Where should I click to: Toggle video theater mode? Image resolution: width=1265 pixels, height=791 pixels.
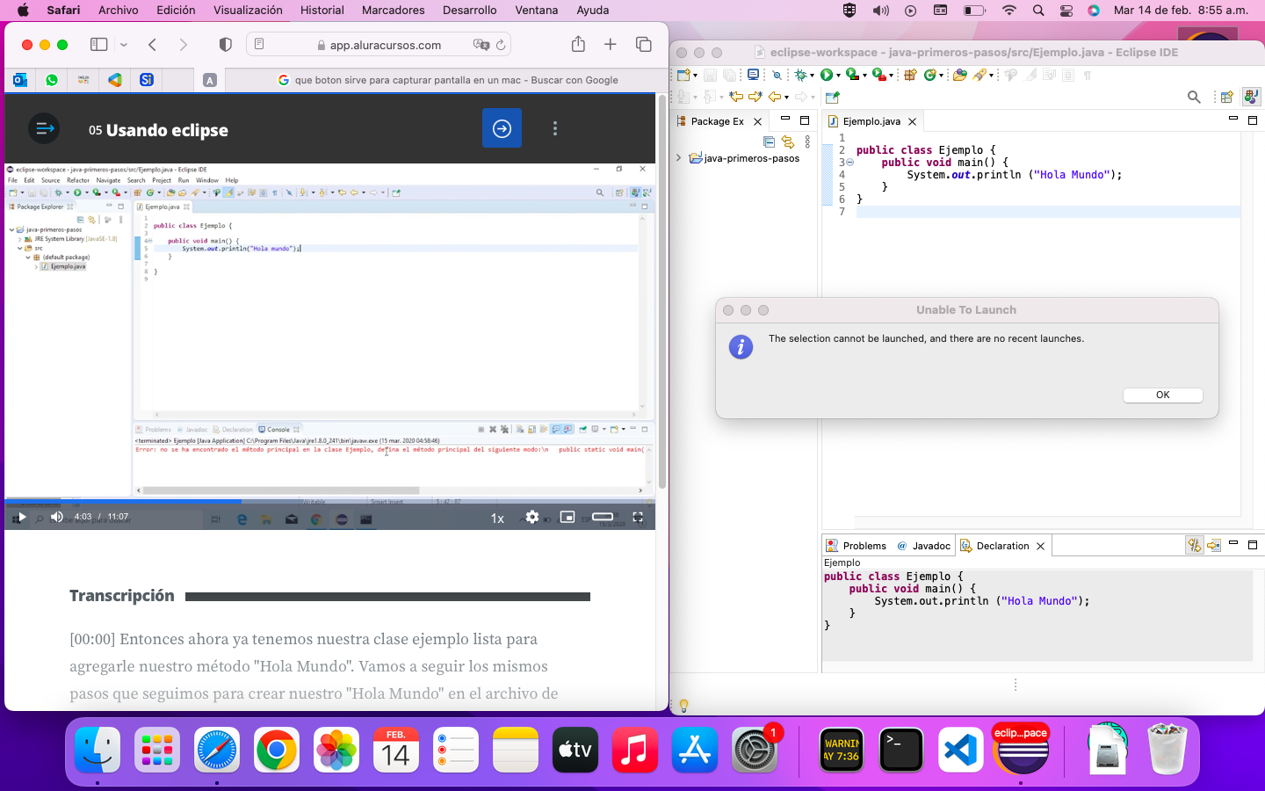pyautogui.click(x=603, y=517)
